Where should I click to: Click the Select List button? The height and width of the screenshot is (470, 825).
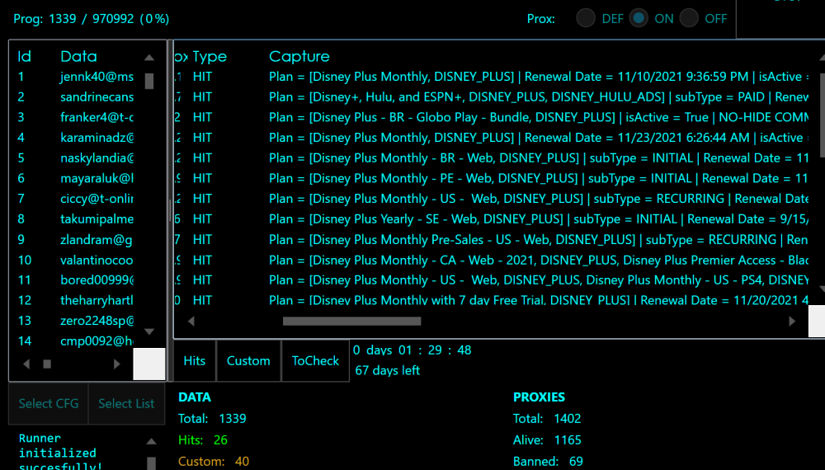point(126,403)
